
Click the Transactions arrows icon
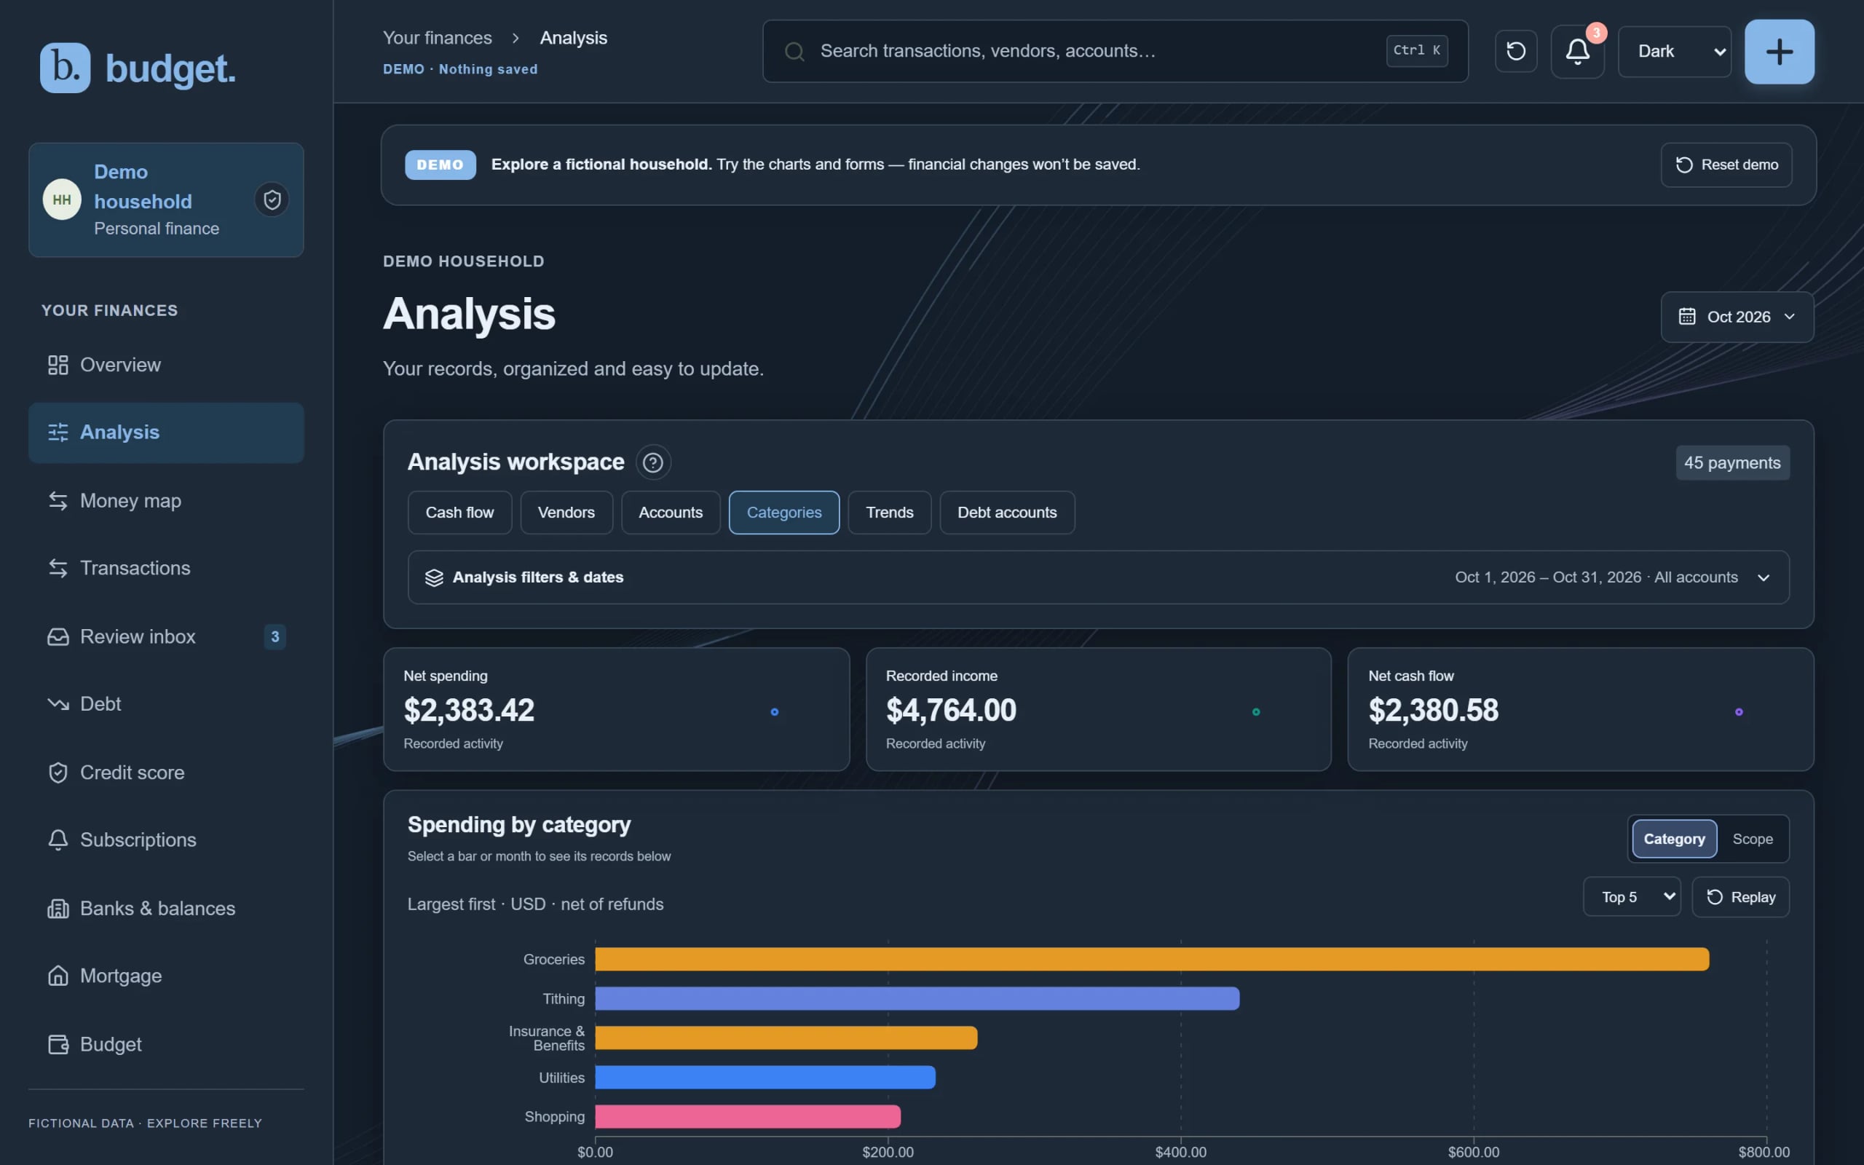(58, 569)
